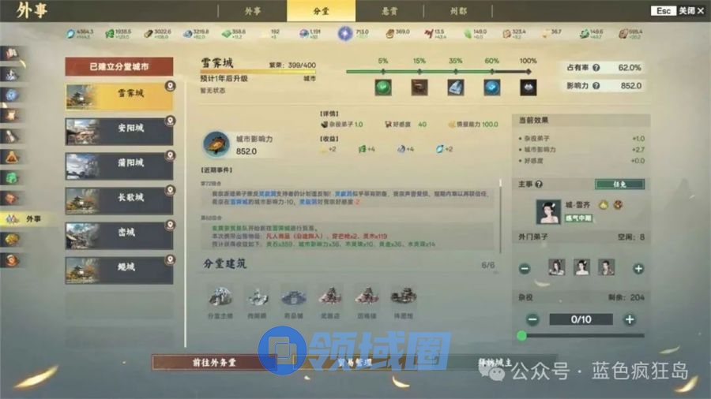Click the 分堂主楼 building icon
This screenshot has width=711, height=399.
pos(220,296)
